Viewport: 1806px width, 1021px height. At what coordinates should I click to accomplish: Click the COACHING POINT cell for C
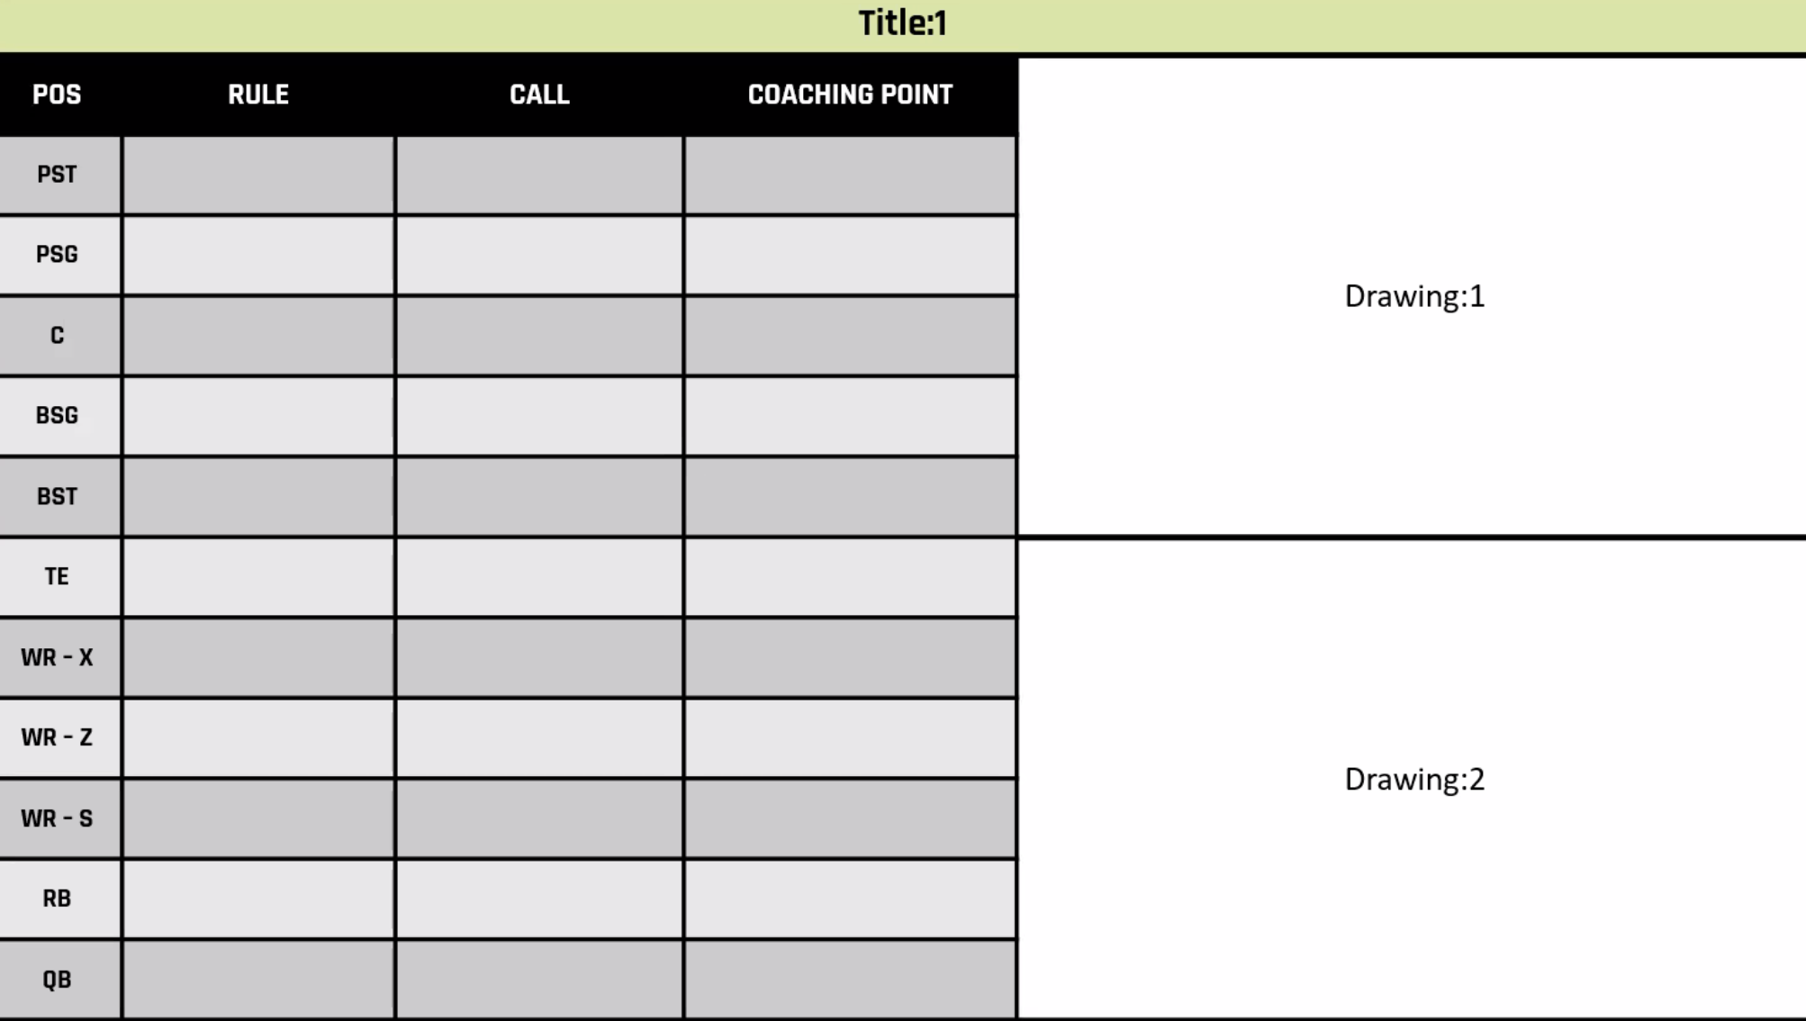click(850, 335)
